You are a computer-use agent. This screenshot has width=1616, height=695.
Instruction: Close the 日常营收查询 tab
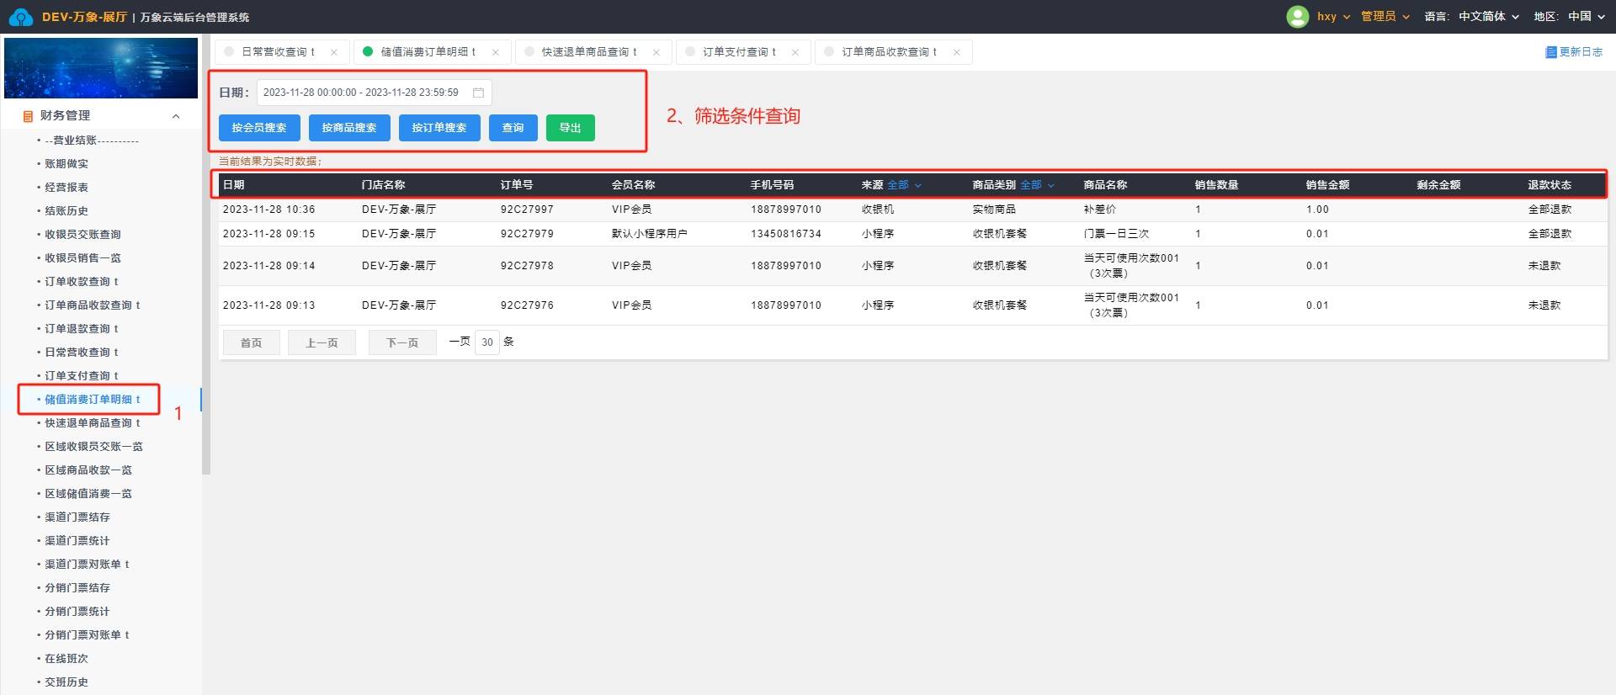[x=334, y=52]
